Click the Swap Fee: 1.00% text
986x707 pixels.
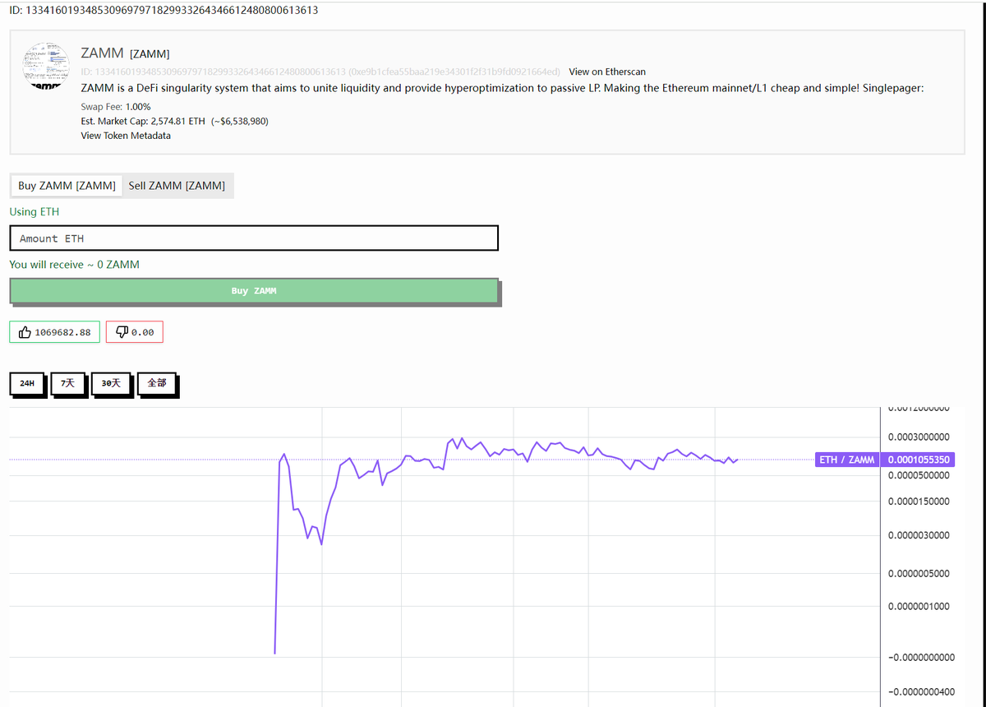pyautogui.click(x=116, y=107)
